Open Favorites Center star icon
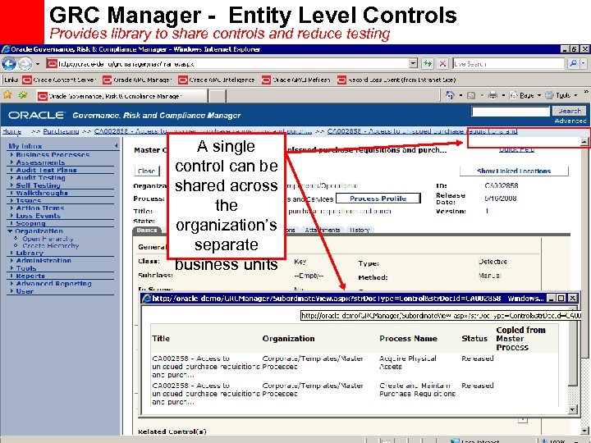 tap(7, 95)
